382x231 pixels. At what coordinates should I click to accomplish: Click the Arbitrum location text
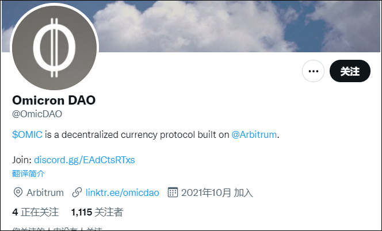[45, 192]
